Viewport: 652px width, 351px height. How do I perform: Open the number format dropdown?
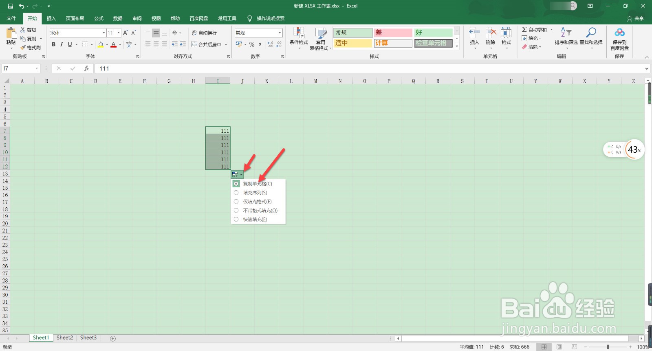click(x=280, y=33)
